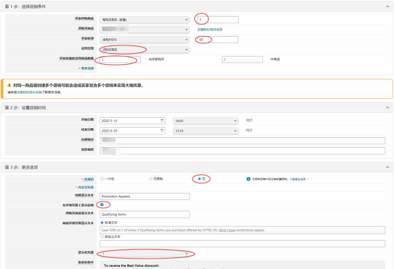The image size is (394, 269).
Task: Click the quantity field containing 3
Action: click(217, 20)
